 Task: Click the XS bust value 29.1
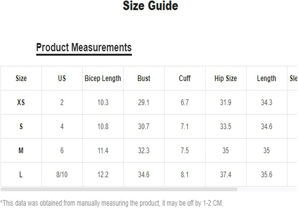tap(144, 103)
